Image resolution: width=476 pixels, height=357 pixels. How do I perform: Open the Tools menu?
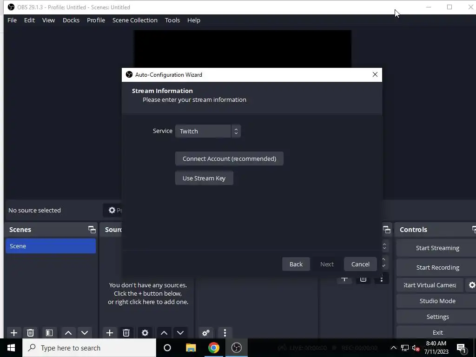pos(172,20)
